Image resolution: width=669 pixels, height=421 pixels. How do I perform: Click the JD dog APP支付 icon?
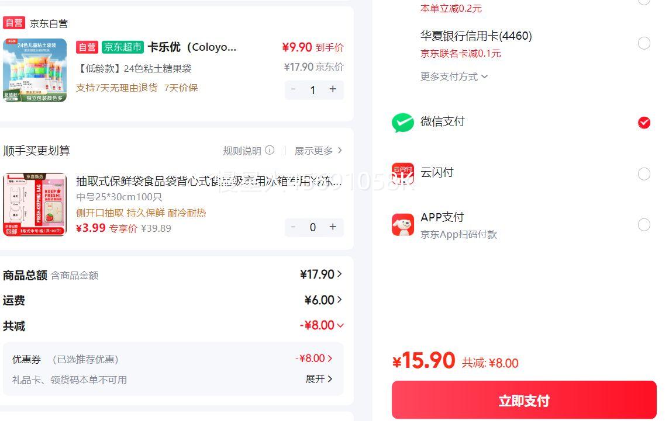click(403, 225)
